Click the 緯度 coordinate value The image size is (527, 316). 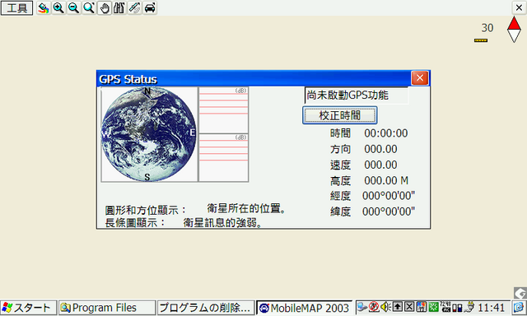point(389,211)
